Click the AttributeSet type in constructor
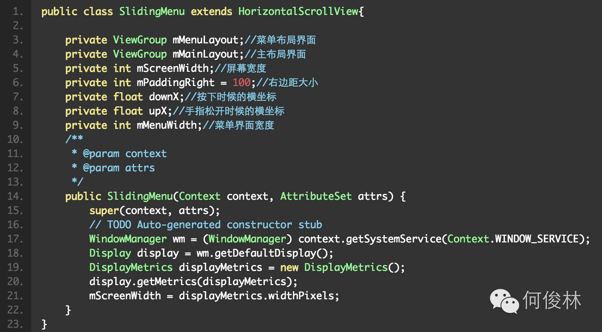 tap(316, 196)
